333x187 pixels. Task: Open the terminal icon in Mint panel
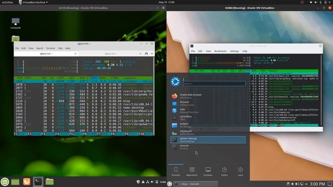click(x=38, y=182)
